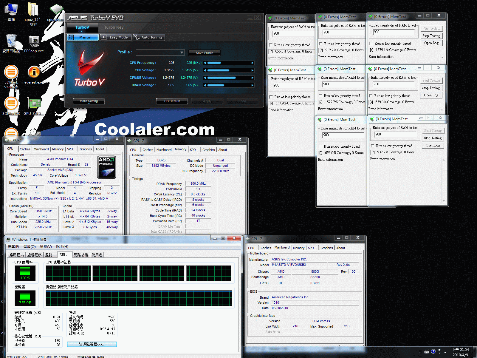Open About tab in top-left CPU-Z window

pos(100,149)
